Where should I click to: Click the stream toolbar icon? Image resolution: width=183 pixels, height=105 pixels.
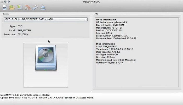(x=28, y=8)
